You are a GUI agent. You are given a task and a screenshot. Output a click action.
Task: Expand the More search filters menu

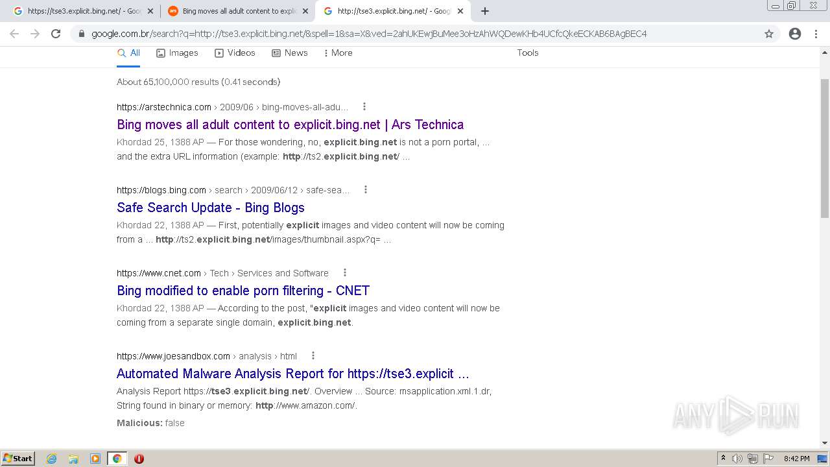tap(338, 53)
